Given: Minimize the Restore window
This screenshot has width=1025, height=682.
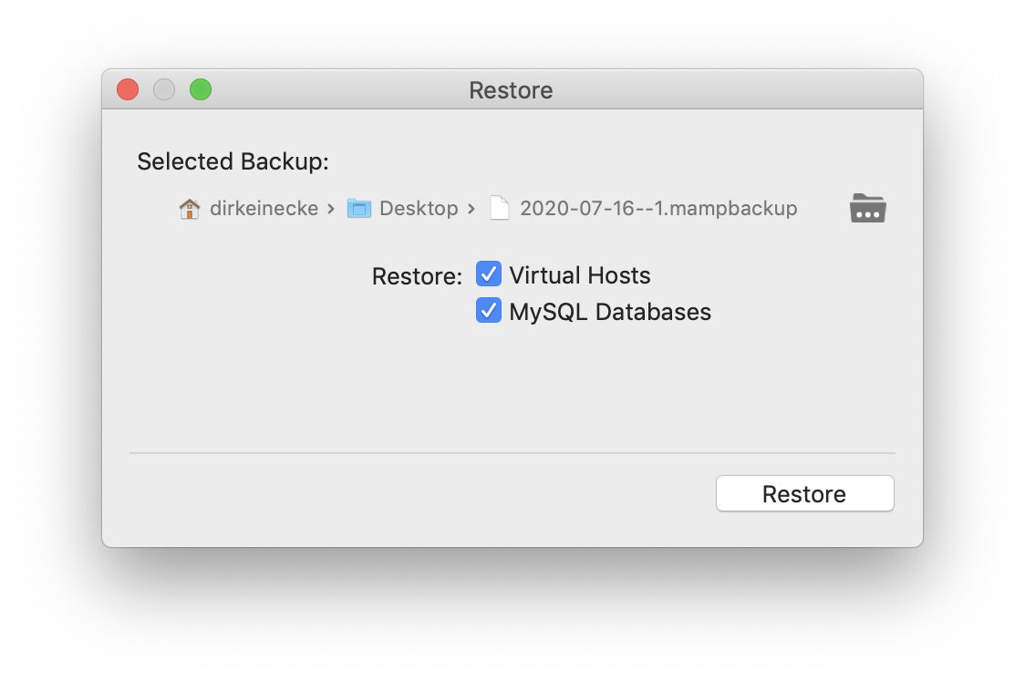Looking at the screenshot, I should pos(164,89).
